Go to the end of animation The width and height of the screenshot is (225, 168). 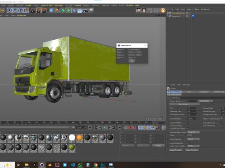click(120, 127)
